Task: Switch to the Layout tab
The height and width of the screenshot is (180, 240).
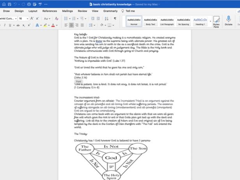Action: coord(33,11)
